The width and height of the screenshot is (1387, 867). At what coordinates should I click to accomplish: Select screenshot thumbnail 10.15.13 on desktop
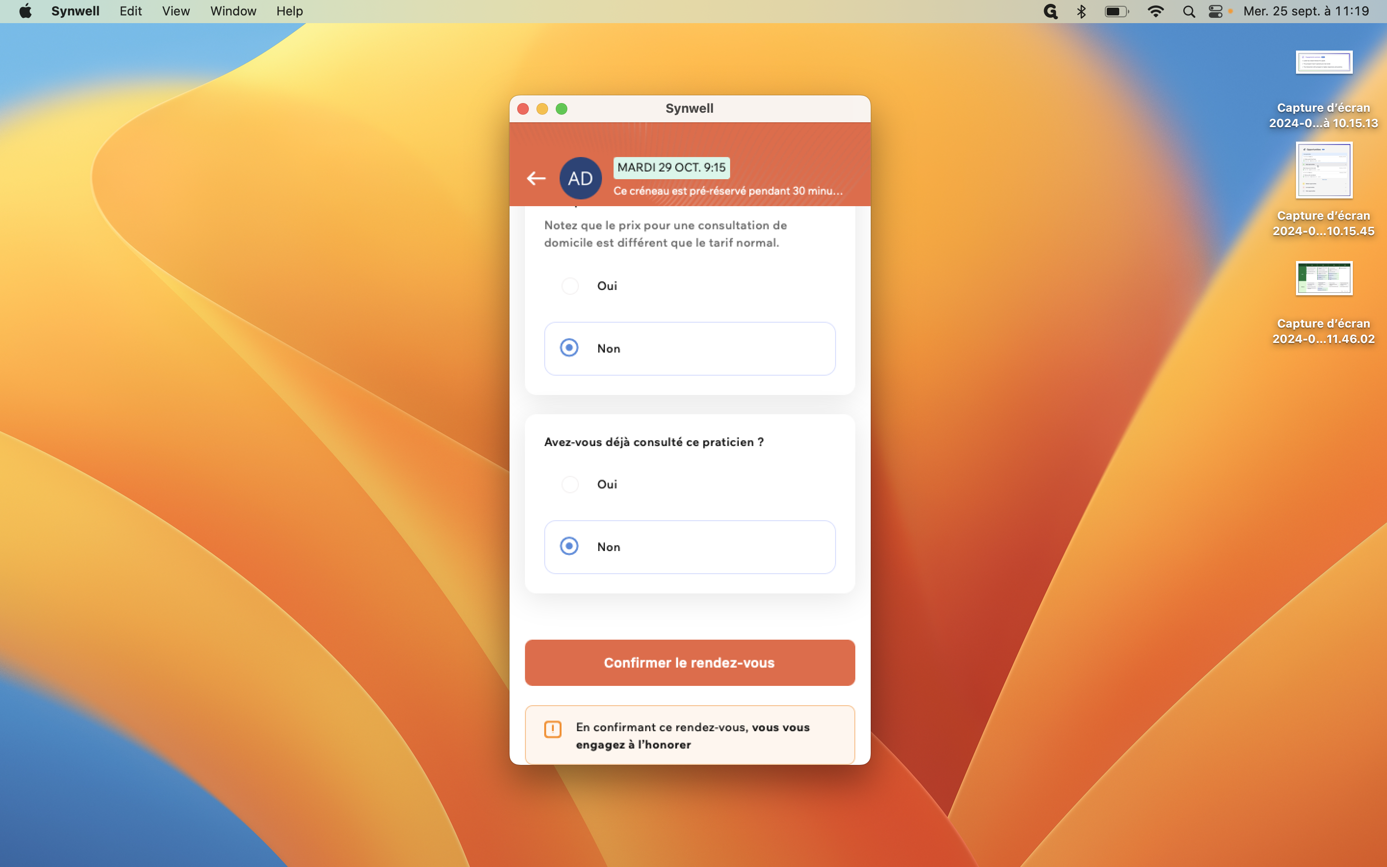pos(1323,63)
